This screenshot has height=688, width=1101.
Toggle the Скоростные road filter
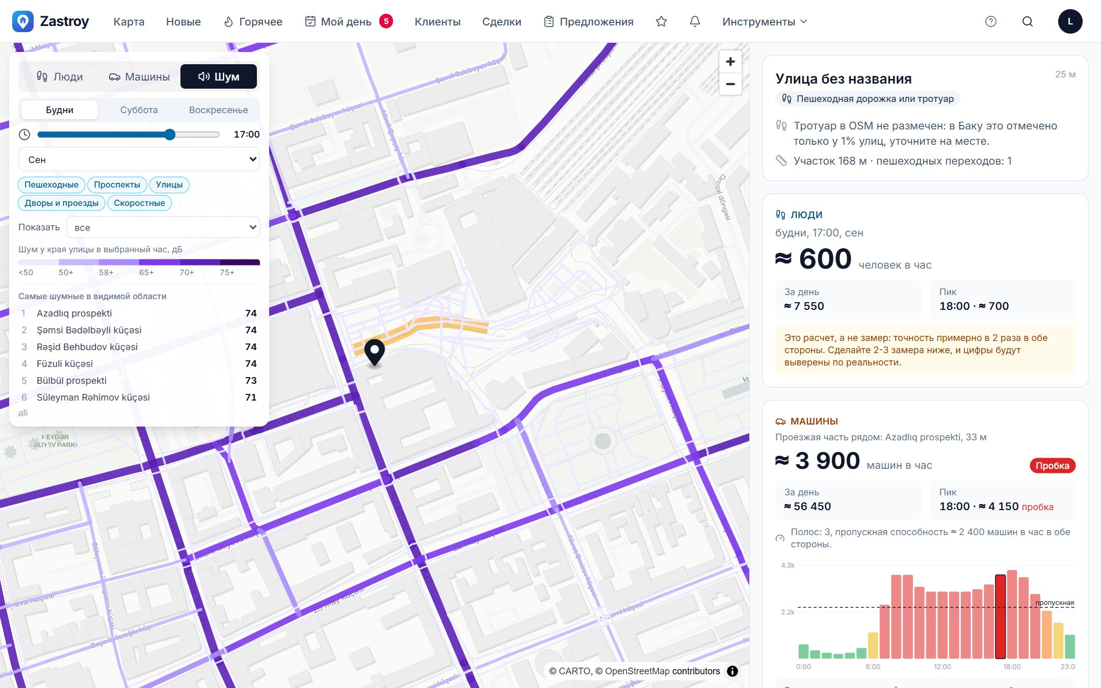[139, 203]
